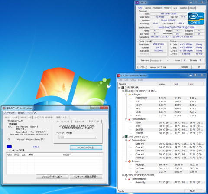Viewport: 208px width, 194px height.
Task: Open the ファイル(F) menu
Action: pos(10,112)
